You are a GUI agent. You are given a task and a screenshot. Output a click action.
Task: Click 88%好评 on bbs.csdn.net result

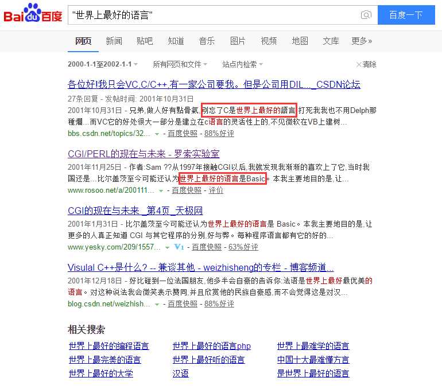pyautogui.click(x=219, y=134)
